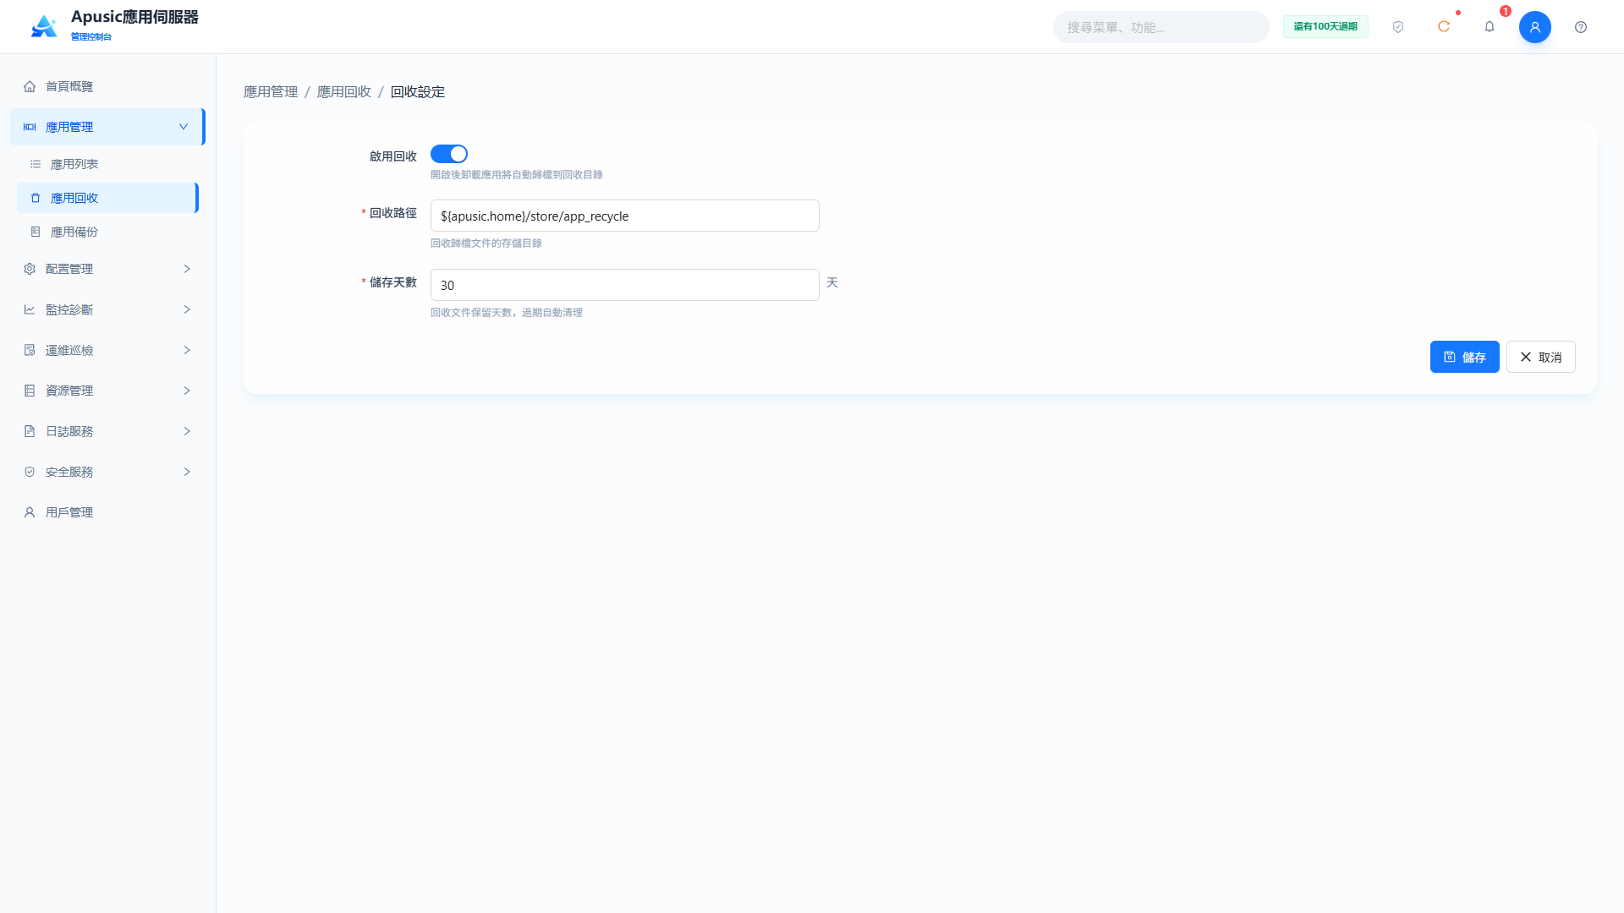The image size is (1624, 913).
Task: Expand 運維巡檢 chevron
Action: 187,350
